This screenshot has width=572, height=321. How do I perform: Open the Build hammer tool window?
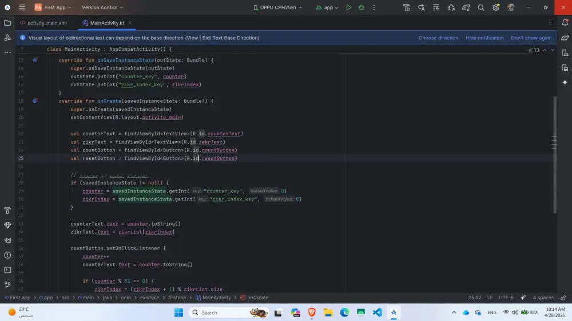coord(7,210)
